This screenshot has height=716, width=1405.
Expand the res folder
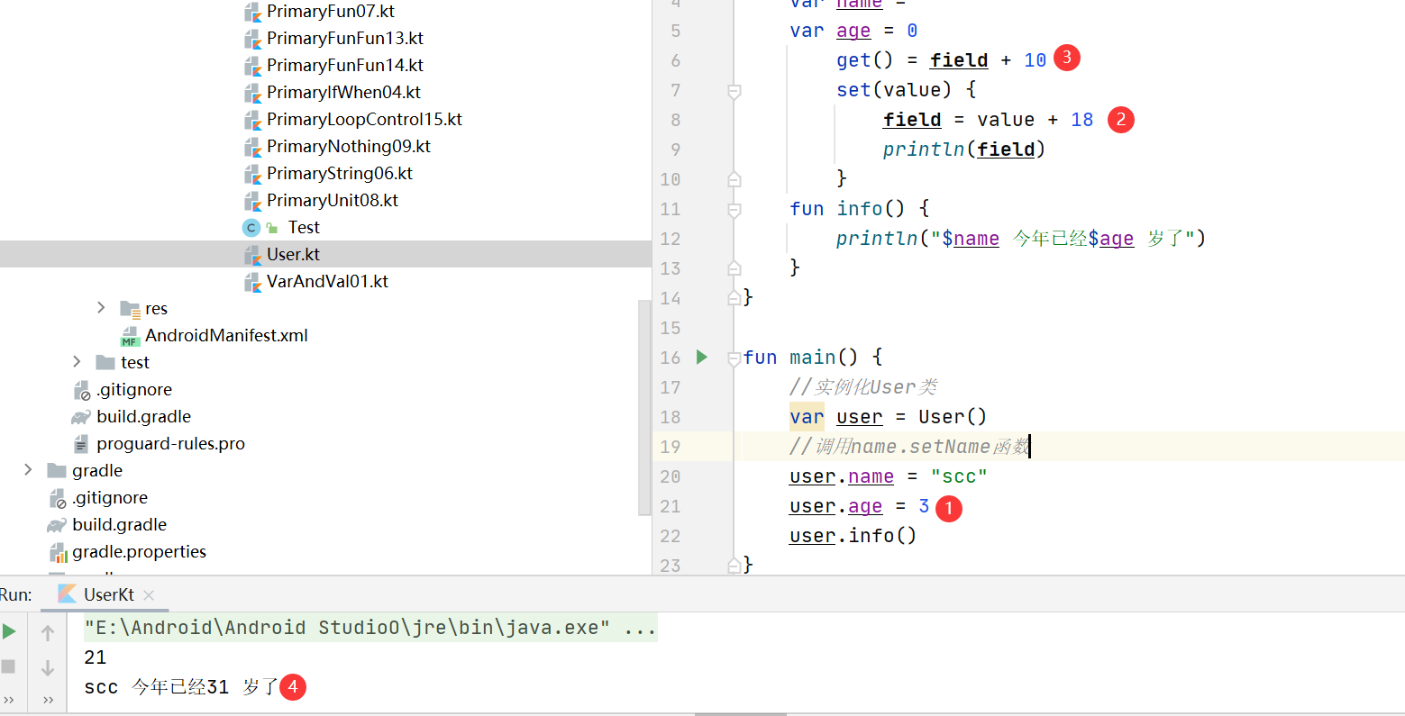[x=101, y=308]
